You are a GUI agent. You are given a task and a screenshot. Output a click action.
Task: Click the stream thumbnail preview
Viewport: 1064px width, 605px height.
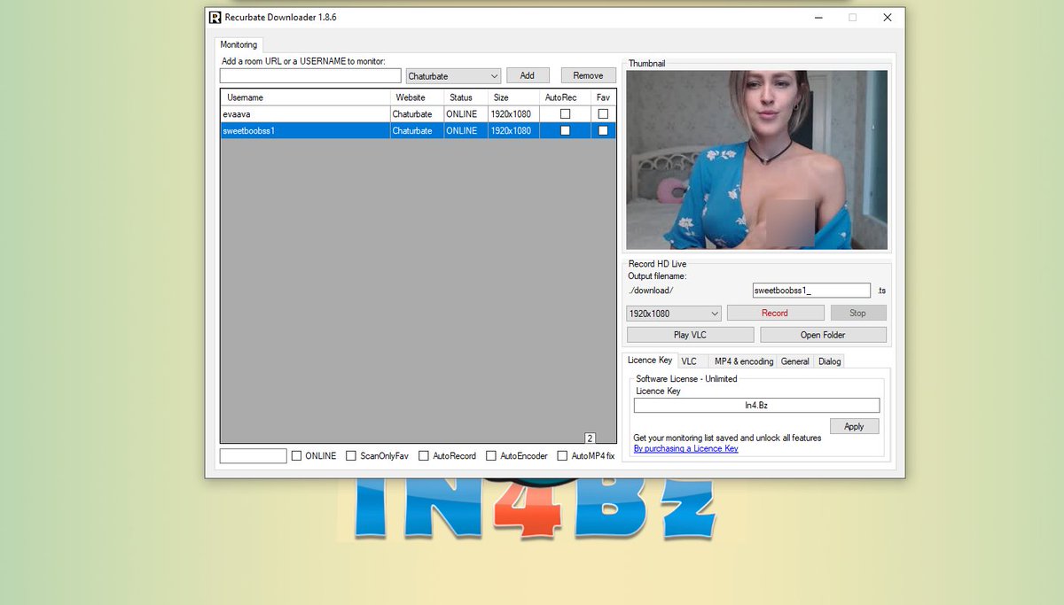(756, 159)
